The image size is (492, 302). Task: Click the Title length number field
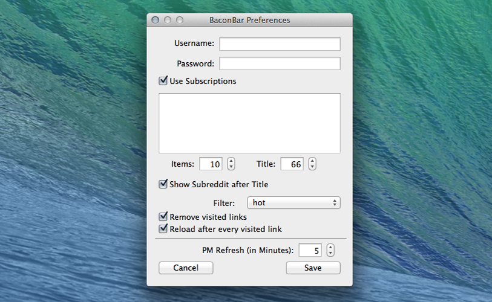tap(292, 164)
